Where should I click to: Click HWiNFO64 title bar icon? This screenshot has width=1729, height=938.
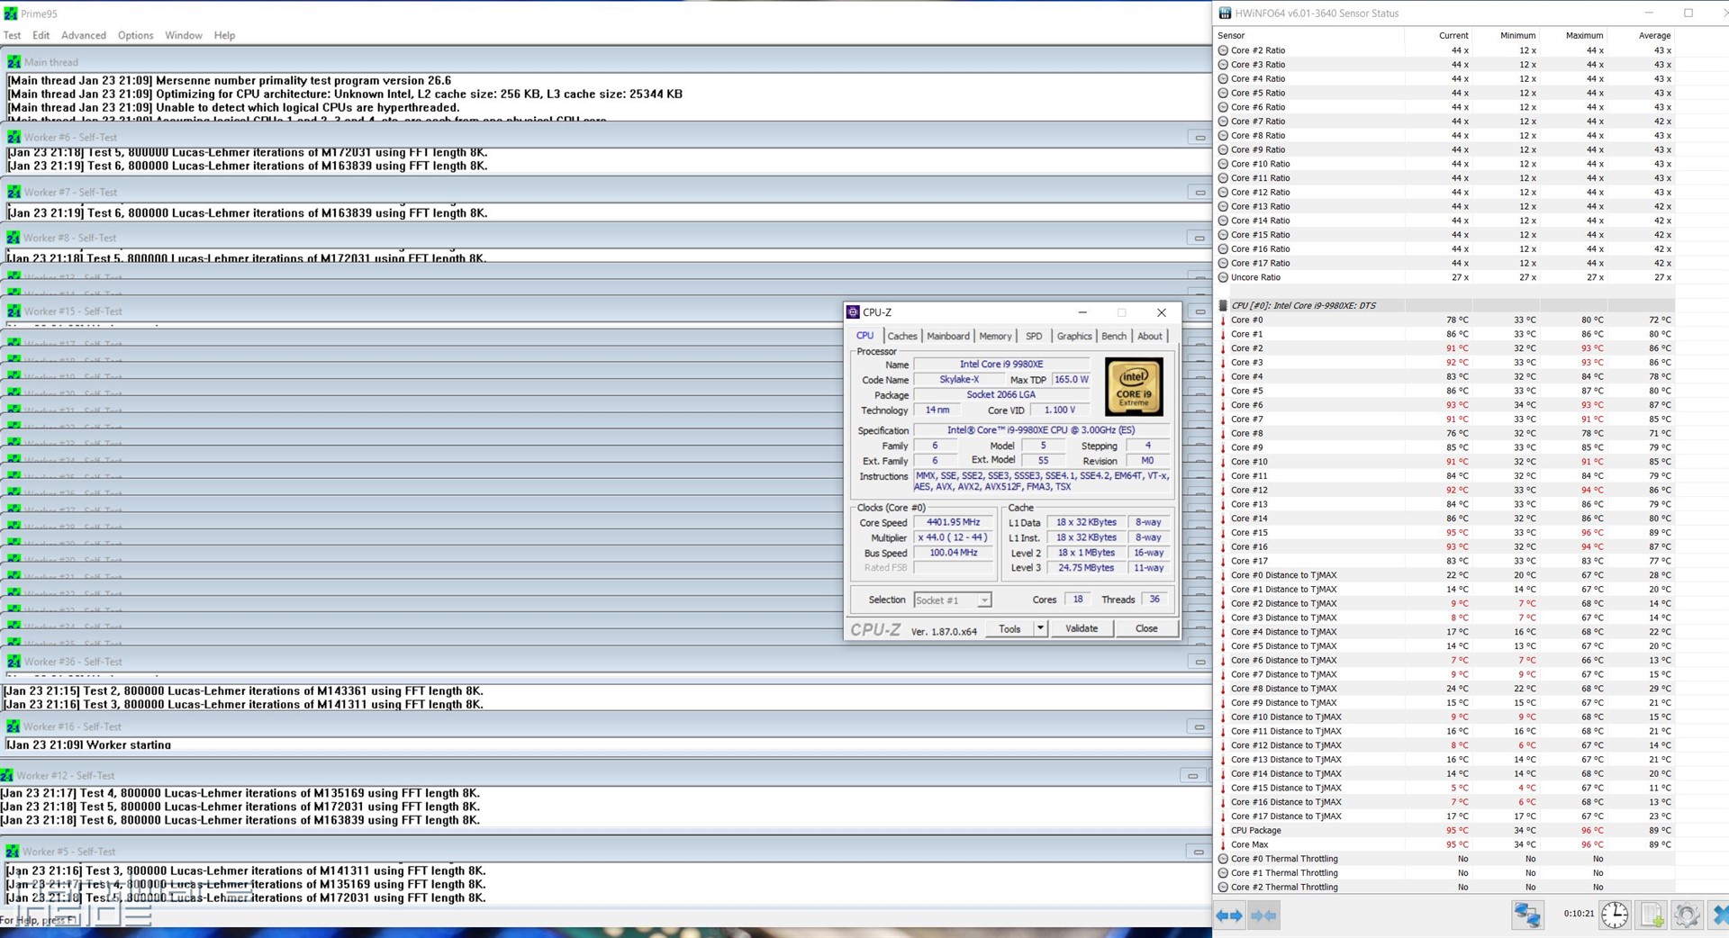point(1225,14)
